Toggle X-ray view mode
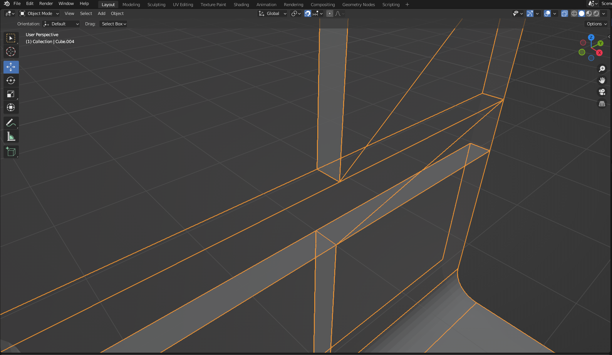The width and height of the screenshot is (612, 355). coord(564,13)
